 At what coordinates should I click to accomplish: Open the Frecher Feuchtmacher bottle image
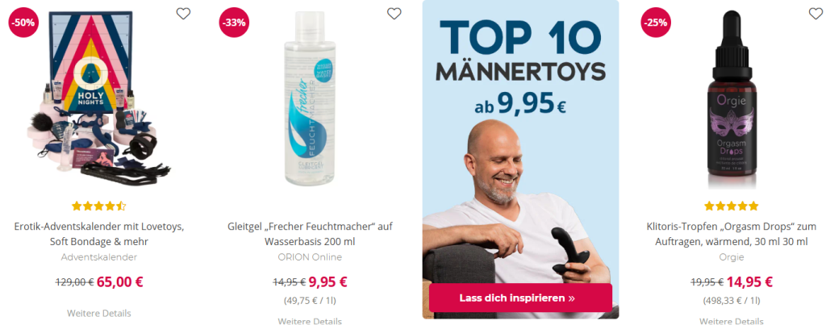tap(310, 98)
